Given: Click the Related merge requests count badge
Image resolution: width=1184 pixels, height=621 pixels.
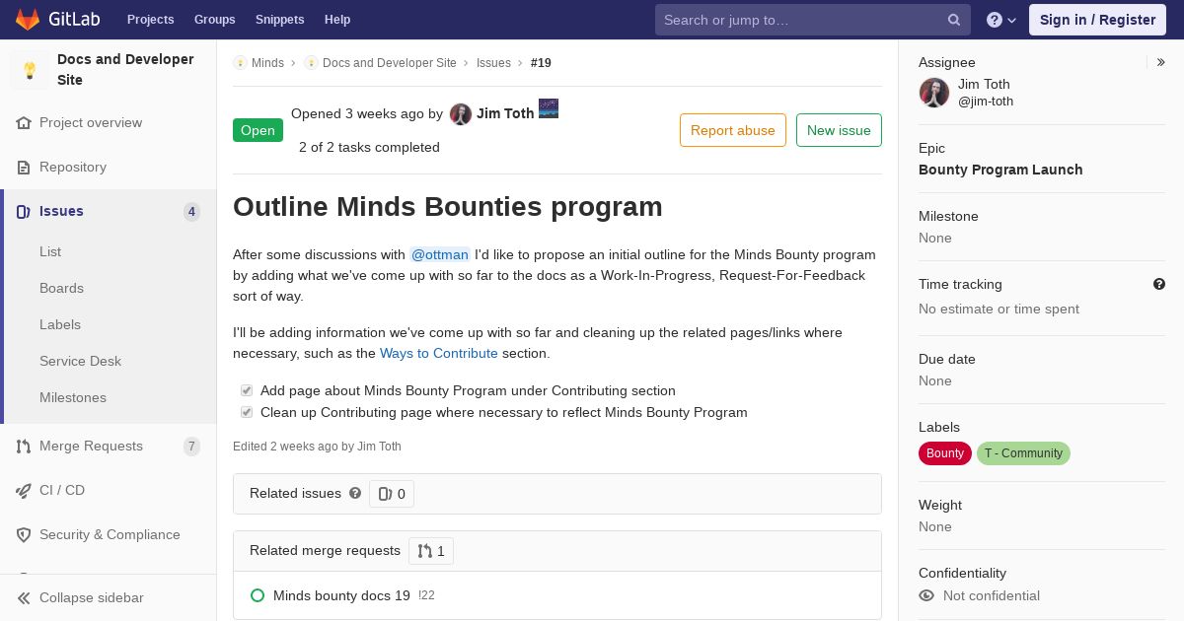Looking at the screenshot, I should click(431, 551).
